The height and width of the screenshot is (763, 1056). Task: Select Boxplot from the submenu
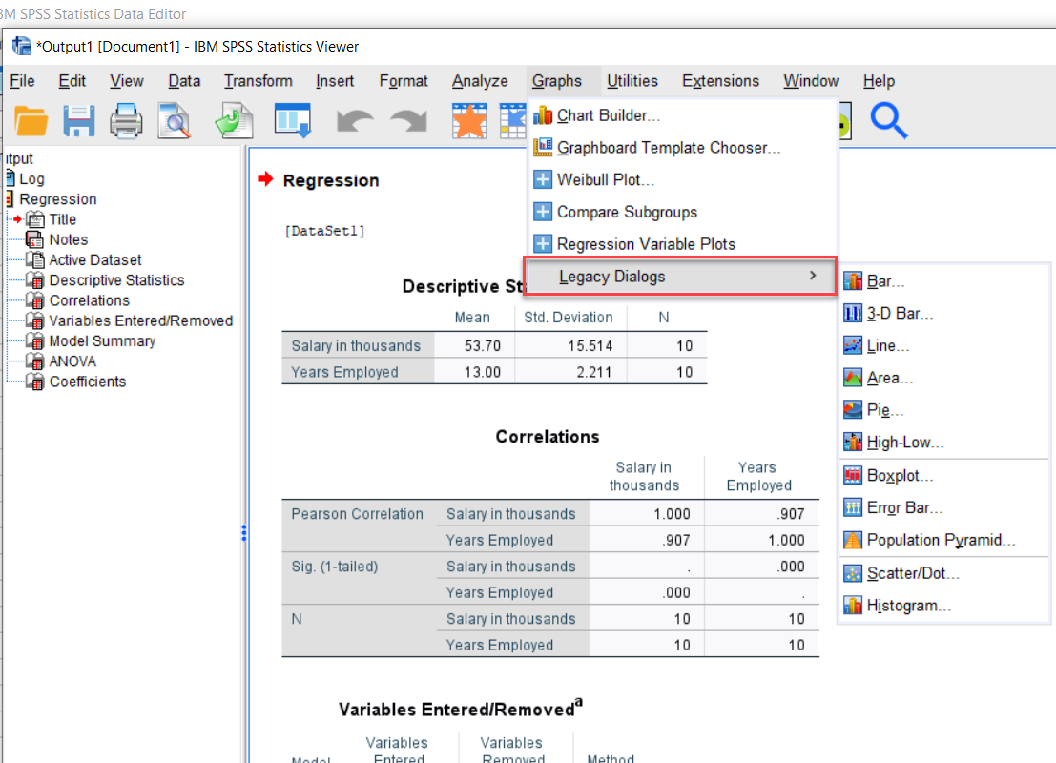pos(900,475)
